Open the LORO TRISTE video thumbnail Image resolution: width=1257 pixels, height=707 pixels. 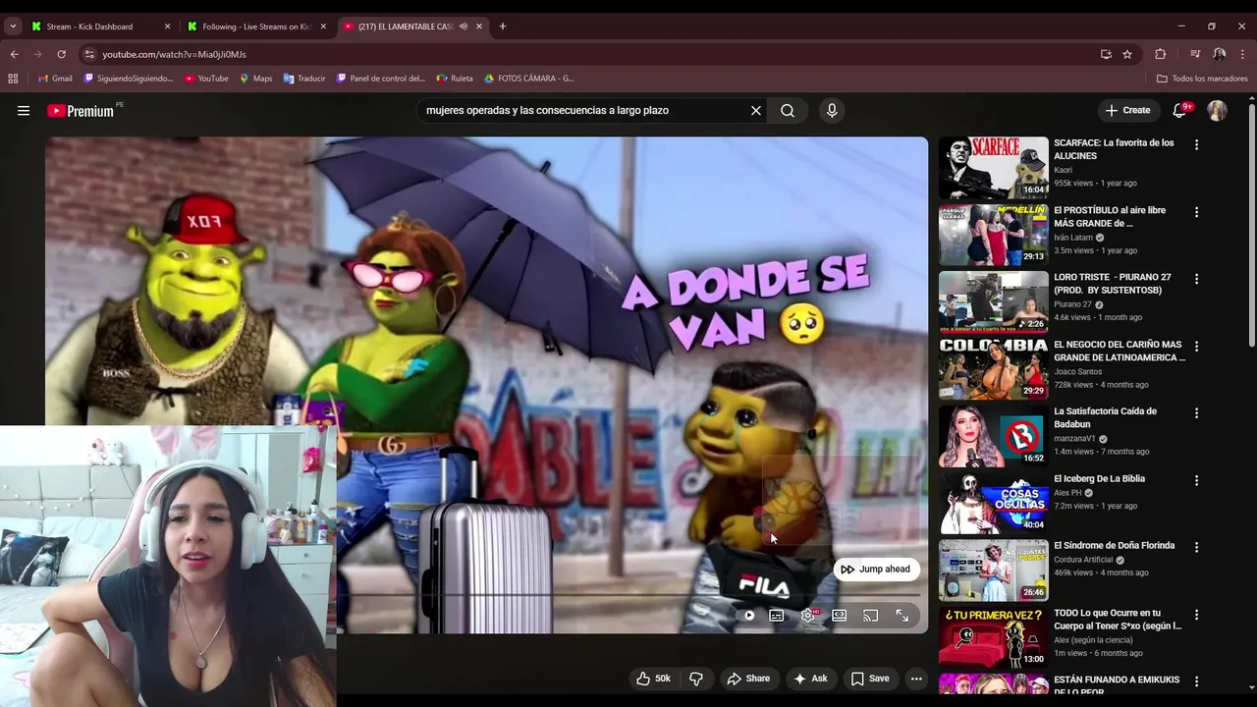click(x=993, y=302)
